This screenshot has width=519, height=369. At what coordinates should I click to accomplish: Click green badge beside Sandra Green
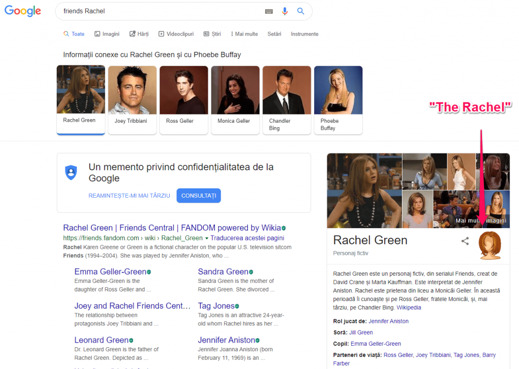coord(251,272)
